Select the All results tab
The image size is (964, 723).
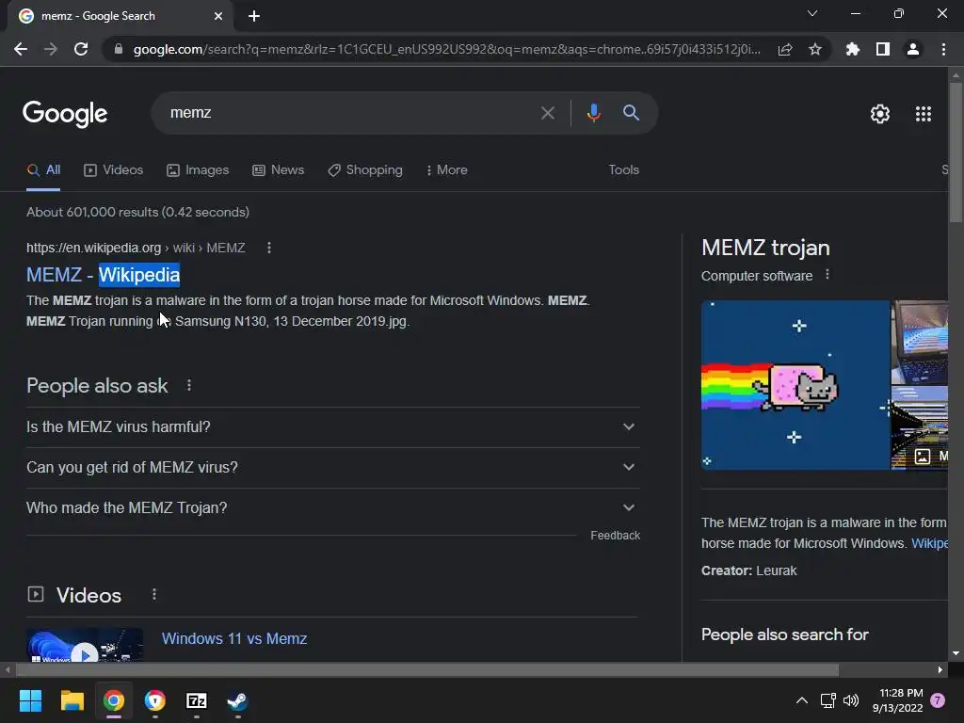pyautogui.click(x=43, y=170)
